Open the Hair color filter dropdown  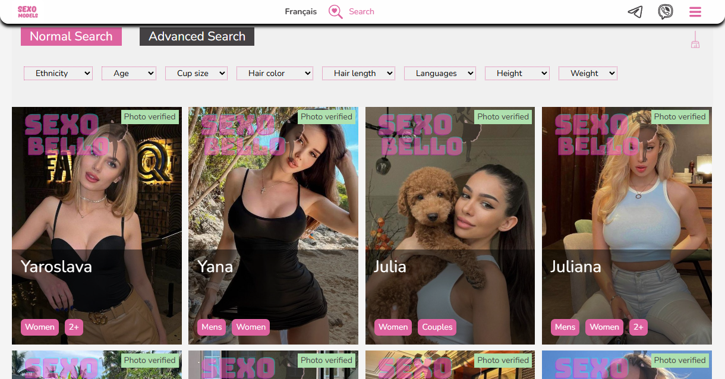coord(275,73)
